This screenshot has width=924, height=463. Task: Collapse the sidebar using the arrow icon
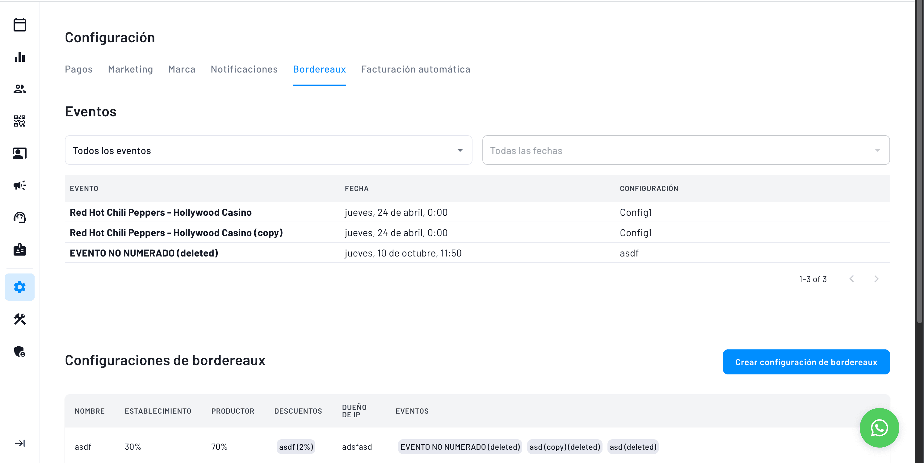pos(20,443)
